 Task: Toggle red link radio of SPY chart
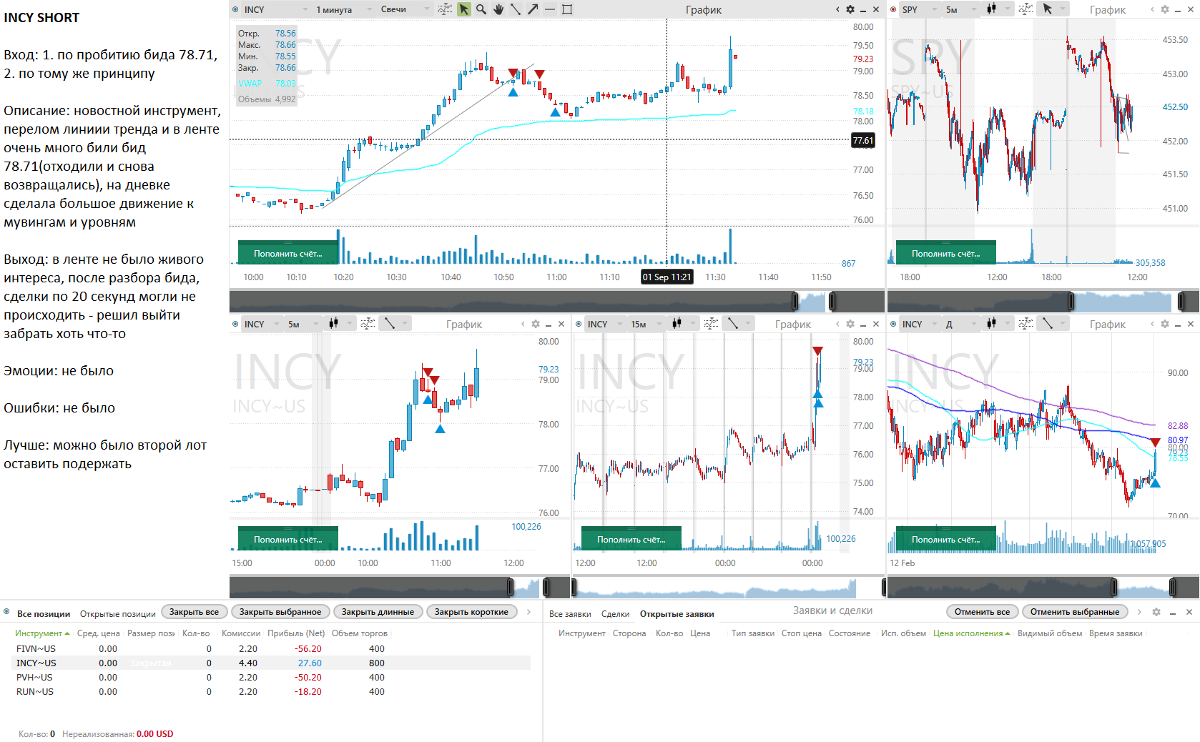pos(893,9)
